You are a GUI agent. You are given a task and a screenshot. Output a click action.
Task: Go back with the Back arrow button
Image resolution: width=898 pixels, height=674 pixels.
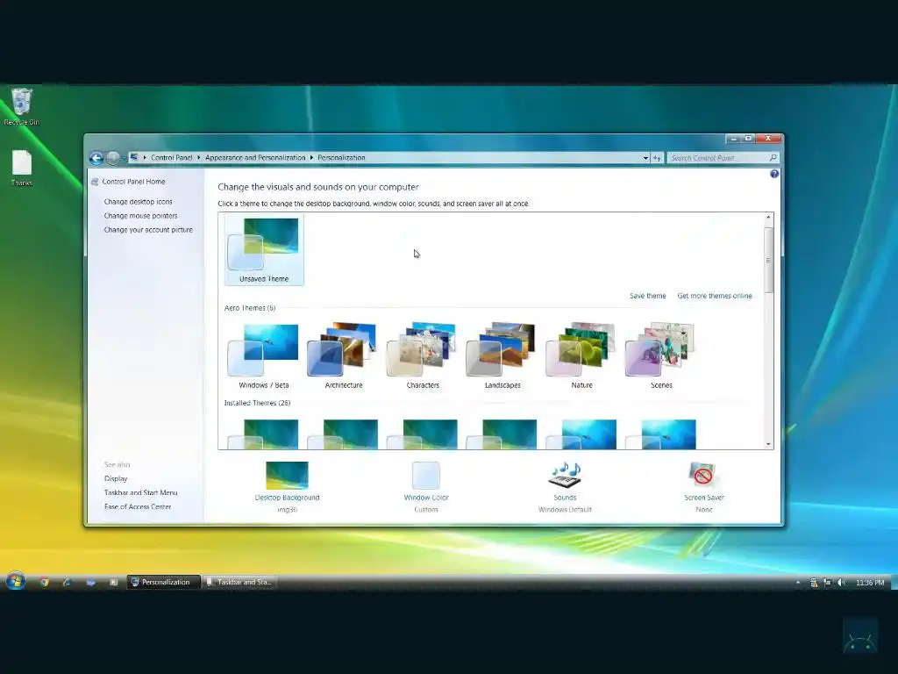coord(96,158)
